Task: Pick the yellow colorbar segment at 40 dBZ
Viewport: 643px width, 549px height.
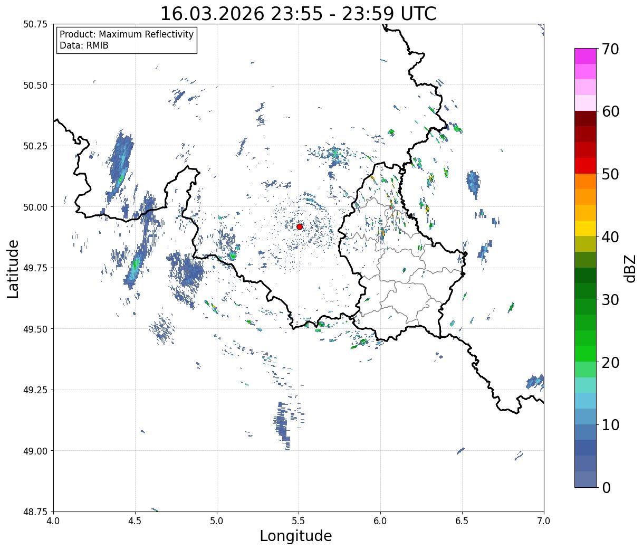Action: (585, 228)
